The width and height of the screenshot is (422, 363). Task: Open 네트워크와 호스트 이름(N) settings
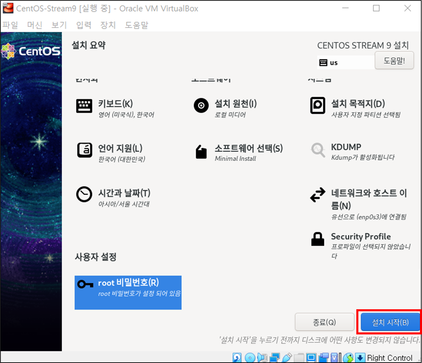[369, 199]
